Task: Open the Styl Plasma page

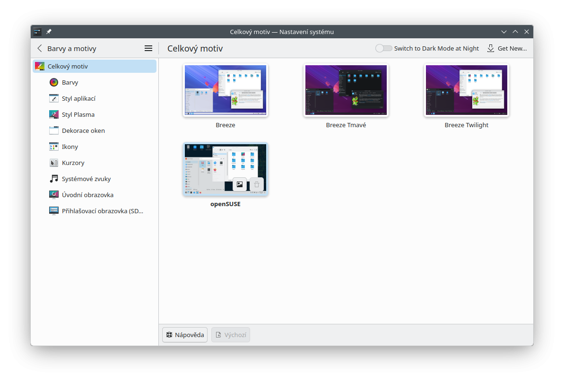Action: [x=95, y=114]
